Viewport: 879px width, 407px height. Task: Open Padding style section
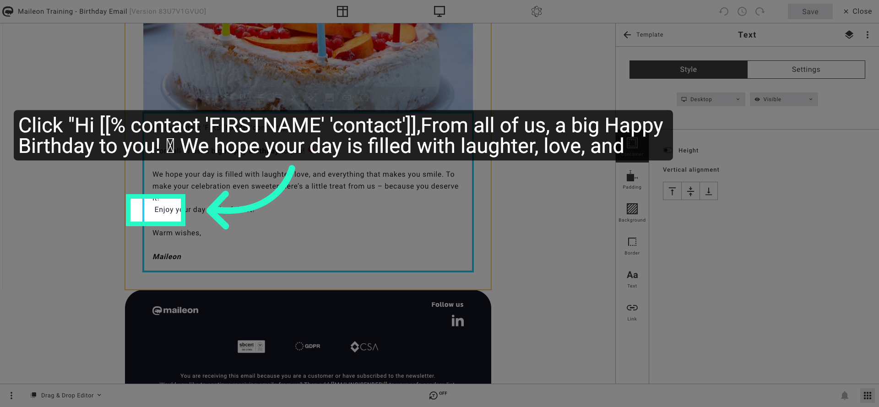point(632,179)
